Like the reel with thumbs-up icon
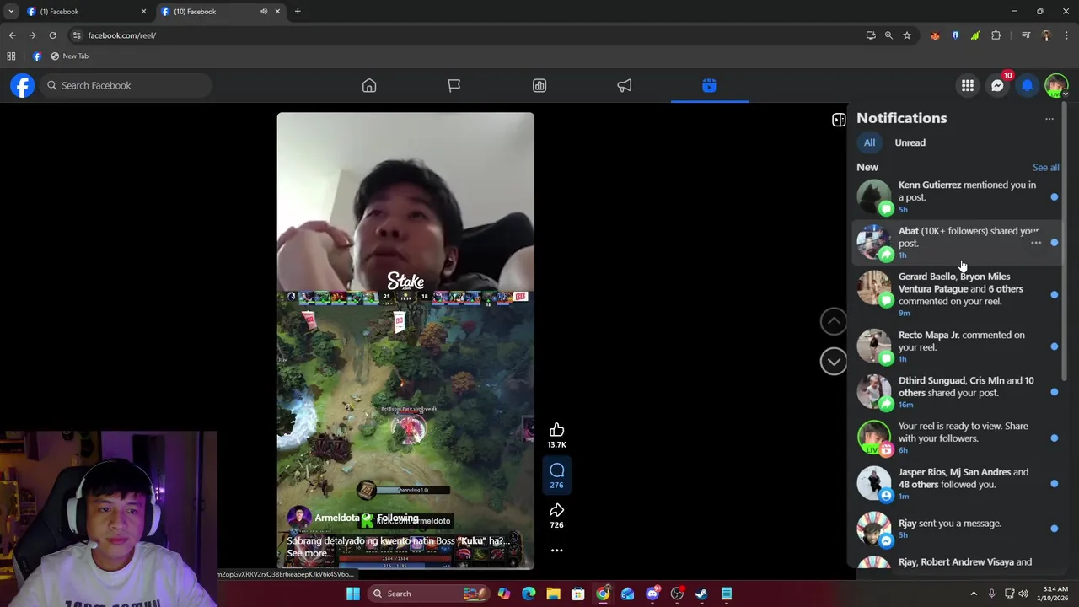1079x607 pixels. [556, 430]
